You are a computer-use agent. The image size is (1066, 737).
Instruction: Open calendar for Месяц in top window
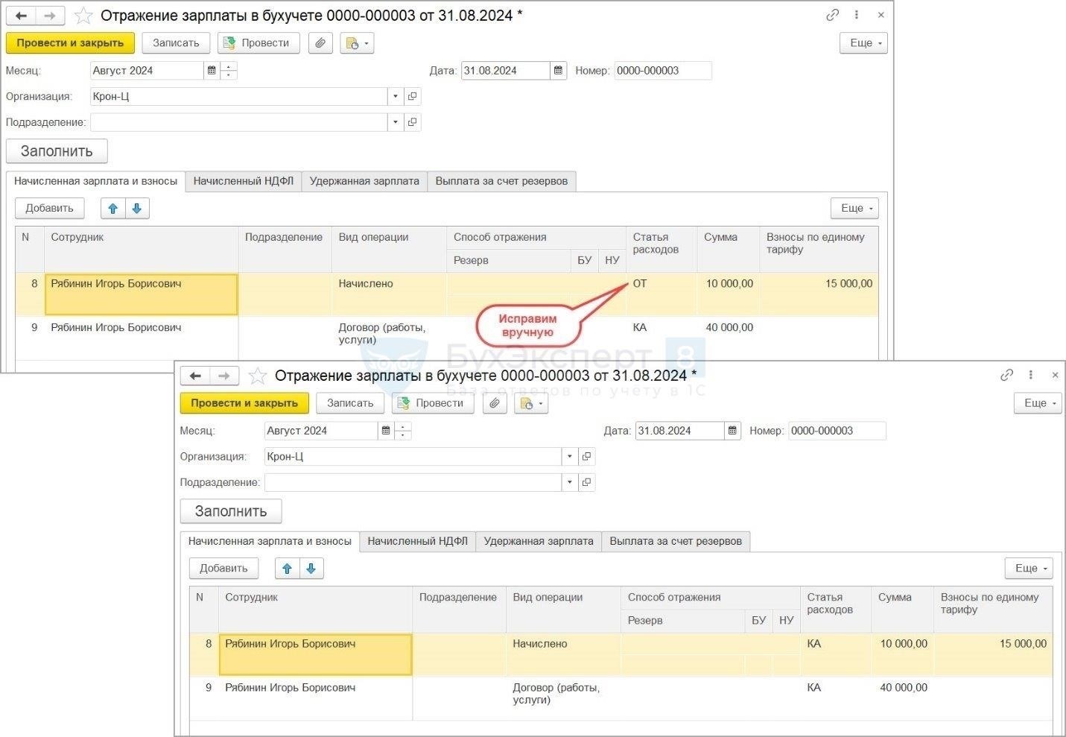click(x=212, y=71)
